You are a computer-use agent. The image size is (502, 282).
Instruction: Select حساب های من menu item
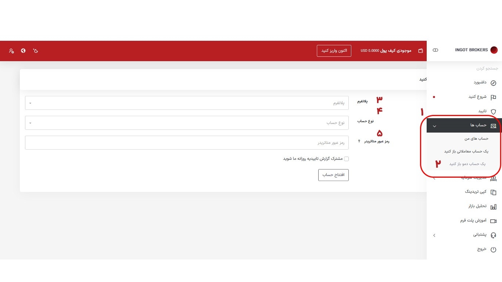476,138
